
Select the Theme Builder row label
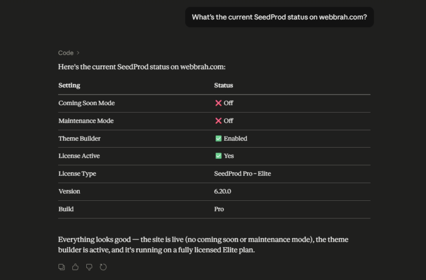pyautogui.click(x=79, y=139)
